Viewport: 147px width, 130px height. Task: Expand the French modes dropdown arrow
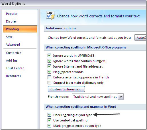coord(121,97)
